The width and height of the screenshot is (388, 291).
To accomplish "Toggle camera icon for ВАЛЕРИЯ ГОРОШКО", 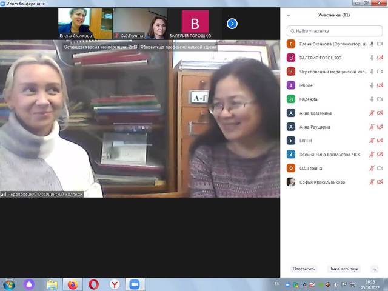I will click(380, 58).
